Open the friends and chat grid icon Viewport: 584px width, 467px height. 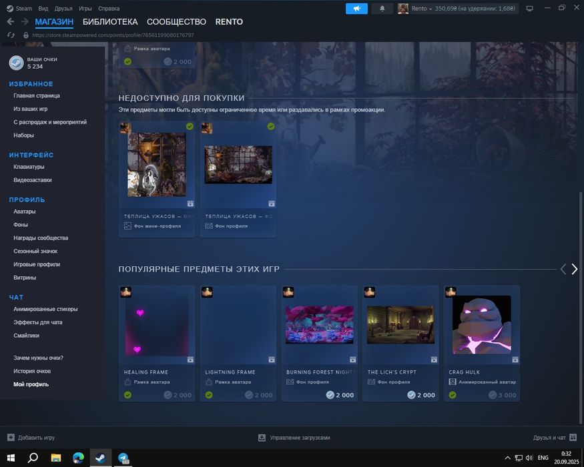point(573,438)
